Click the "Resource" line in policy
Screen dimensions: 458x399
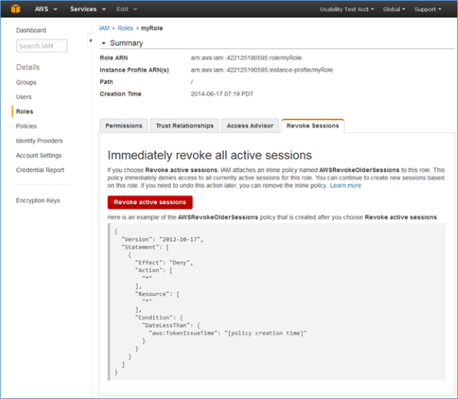click(157, 294)
